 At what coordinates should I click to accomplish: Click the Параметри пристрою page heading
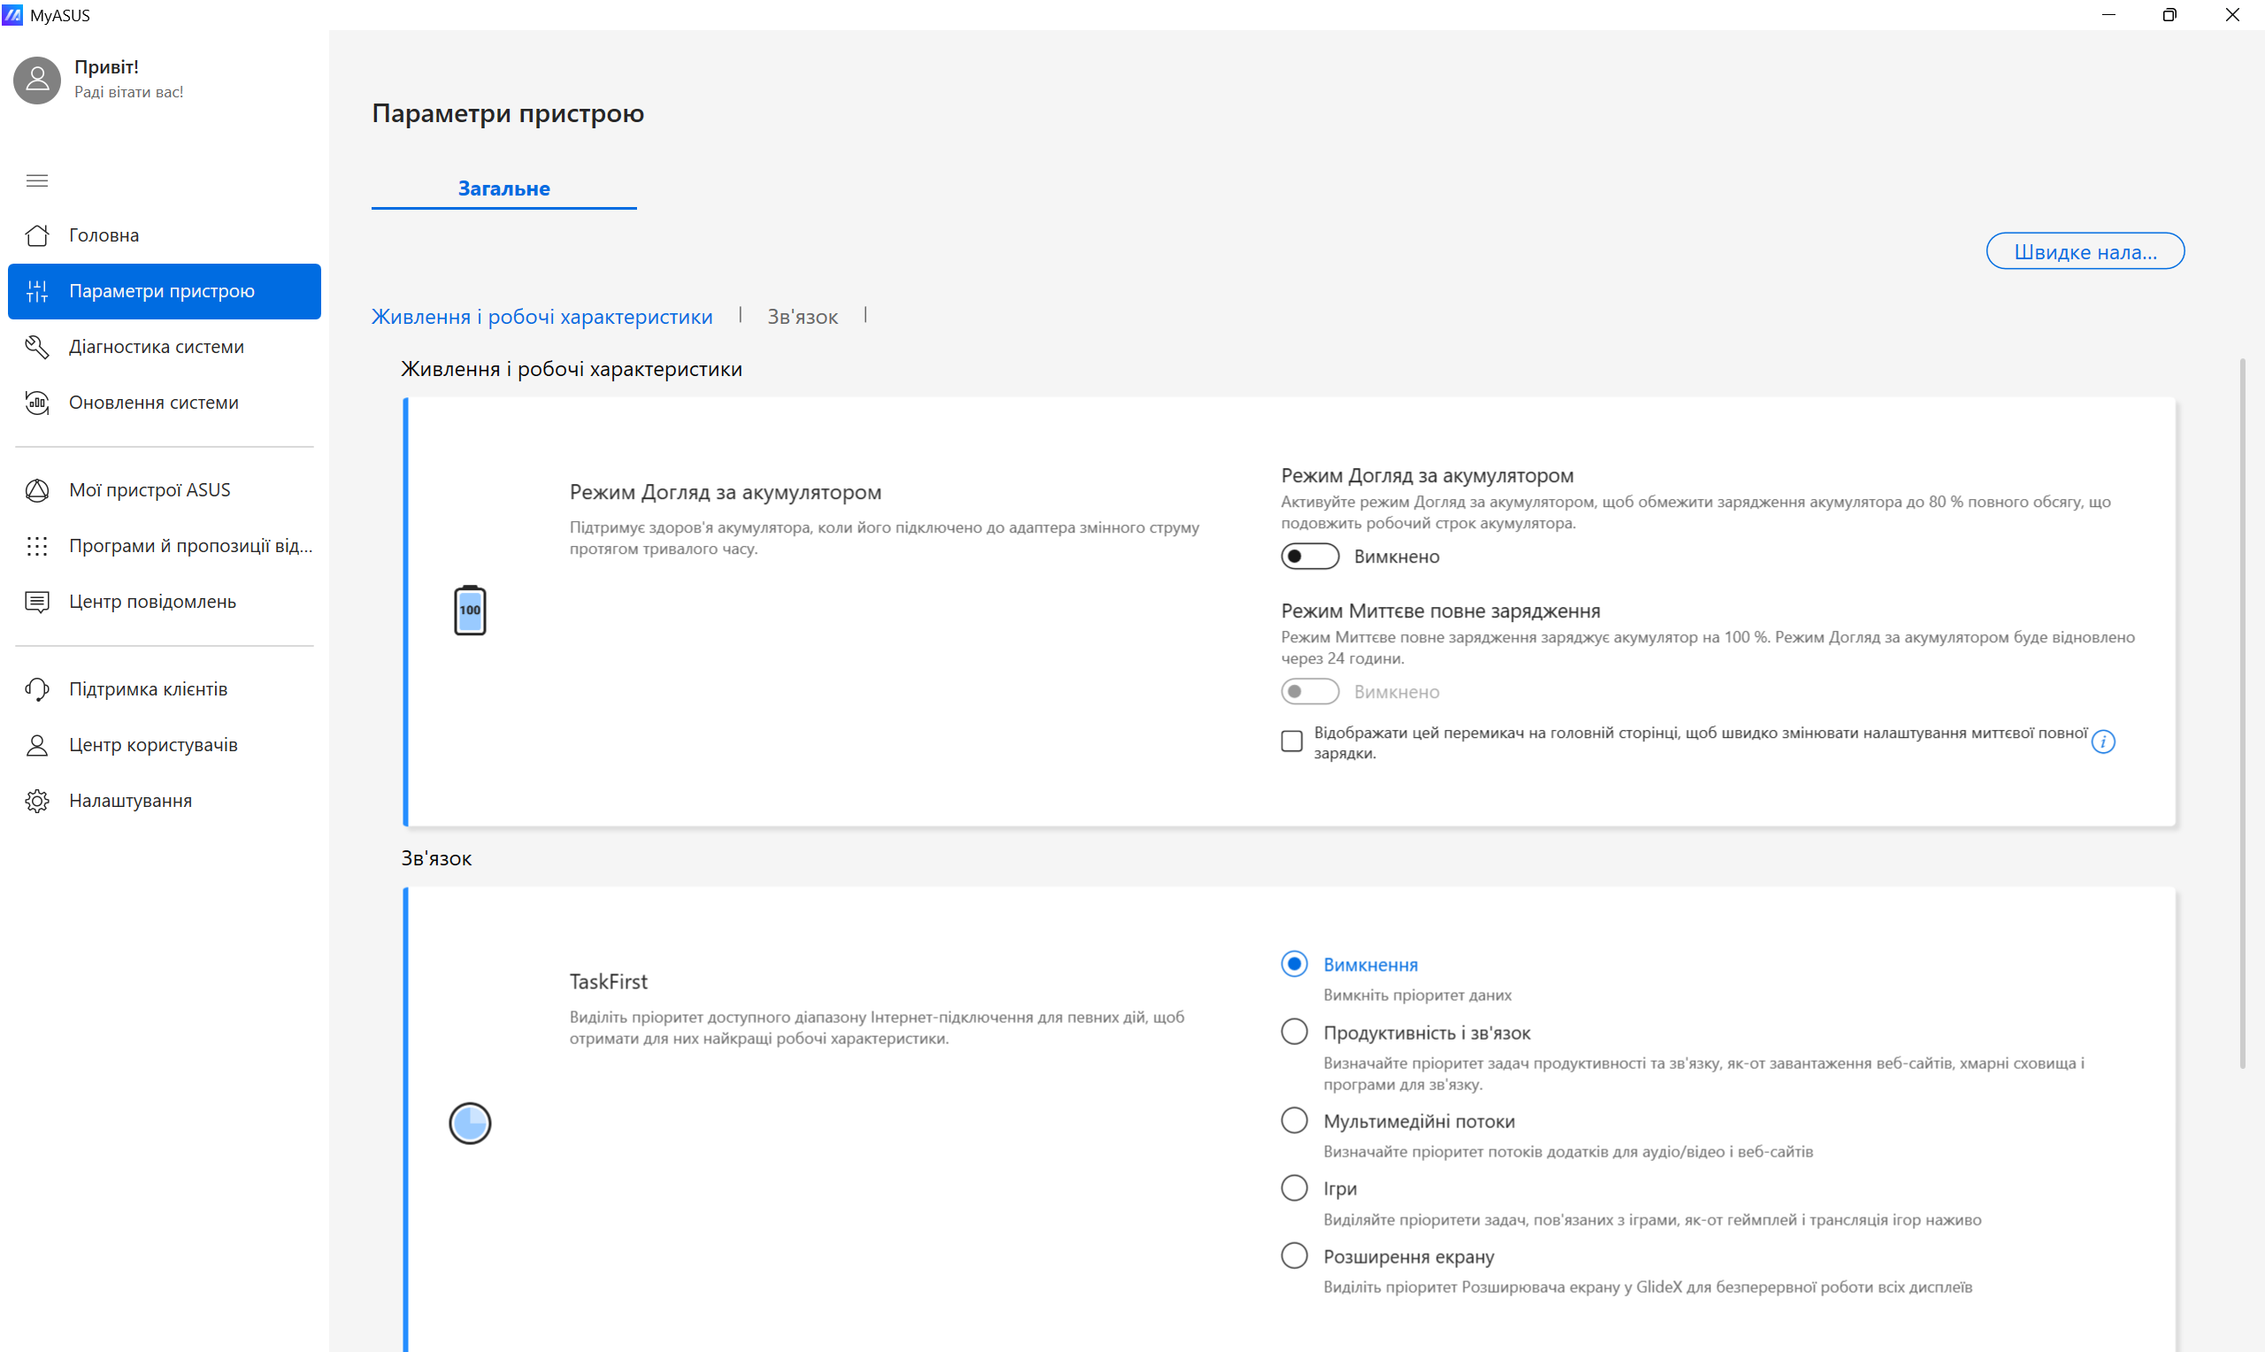[507, 113]
